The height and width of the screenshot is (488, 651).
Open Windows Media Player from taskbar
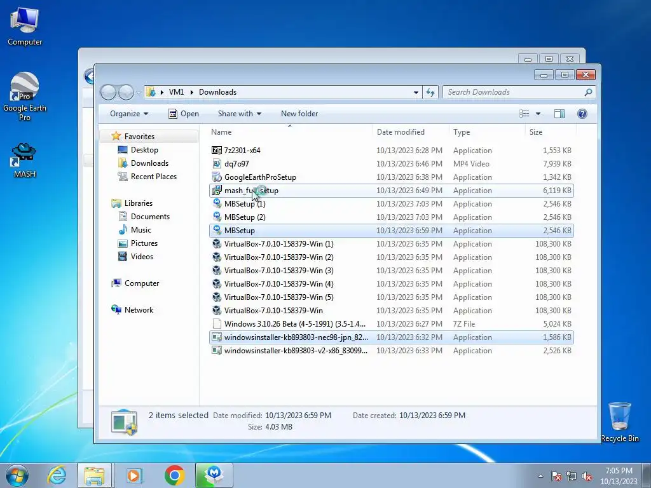click(x=134, y=475)
